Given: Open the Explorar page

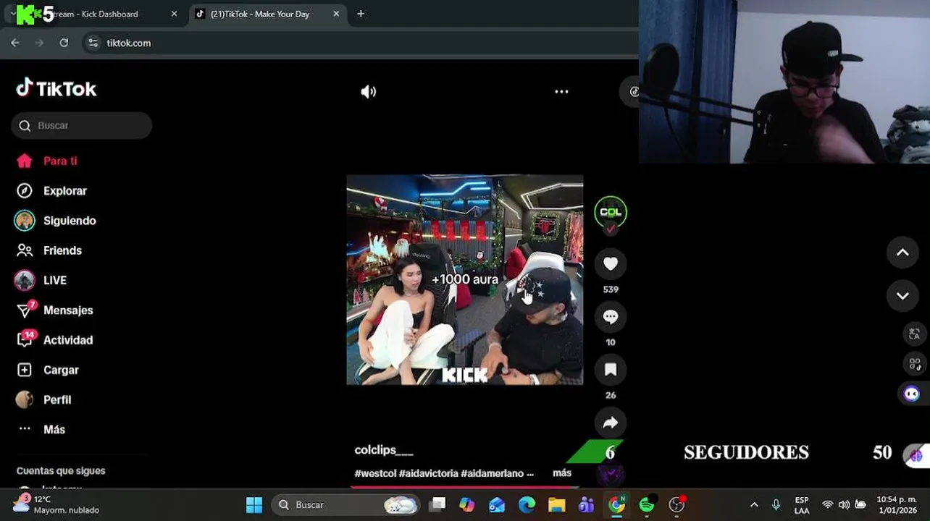Looking at the screenshot, I should pyautogui.click(x=65, y=191).
